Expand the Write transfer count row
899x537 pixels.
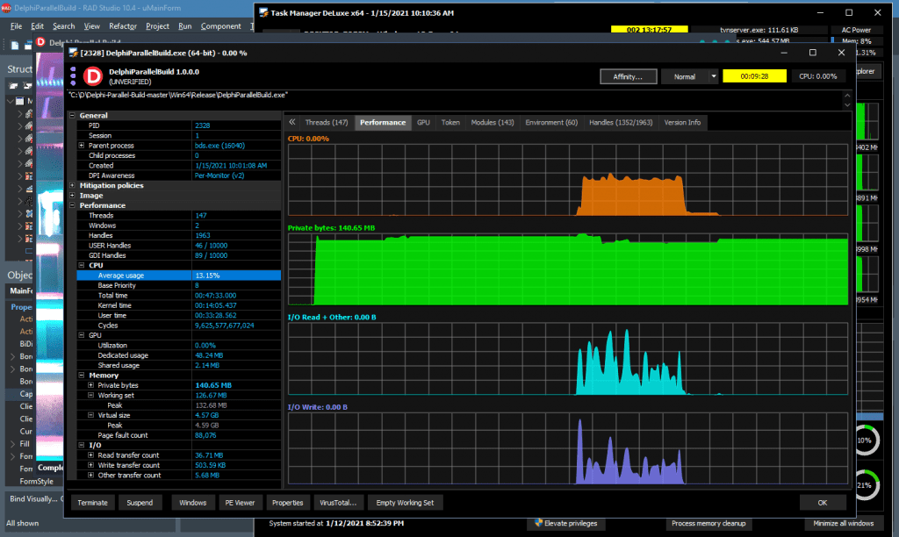coord(90,465)
